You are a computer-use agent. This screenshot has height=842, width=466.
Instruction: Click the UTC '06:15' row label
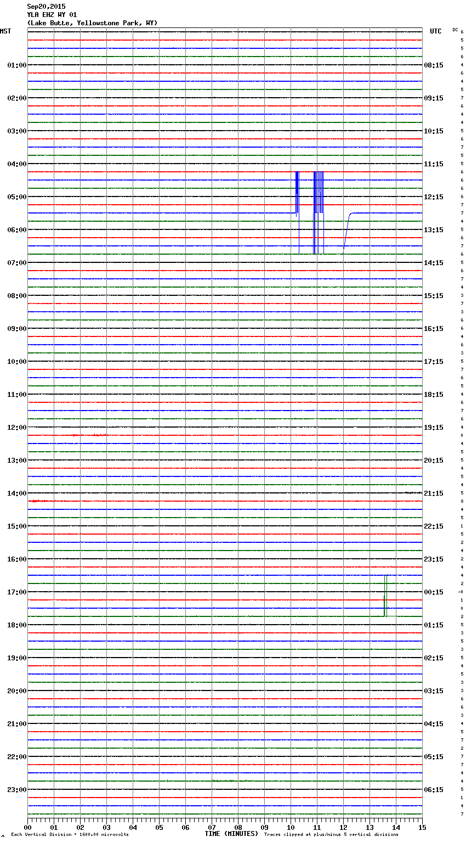click(x=434, y=790)
